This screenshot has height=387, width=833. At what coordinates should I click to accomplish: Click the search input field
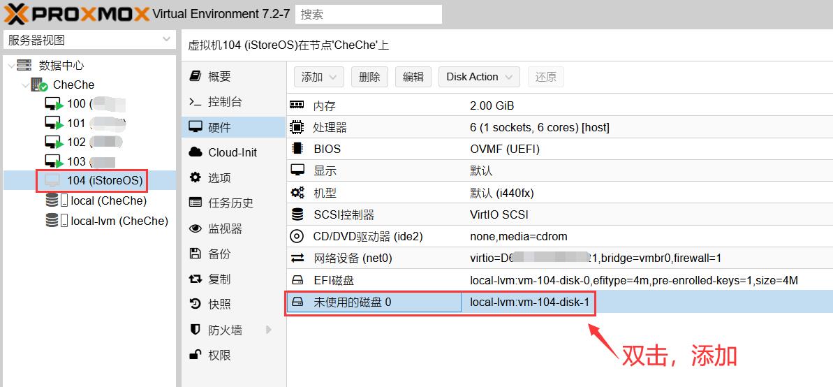369,14
